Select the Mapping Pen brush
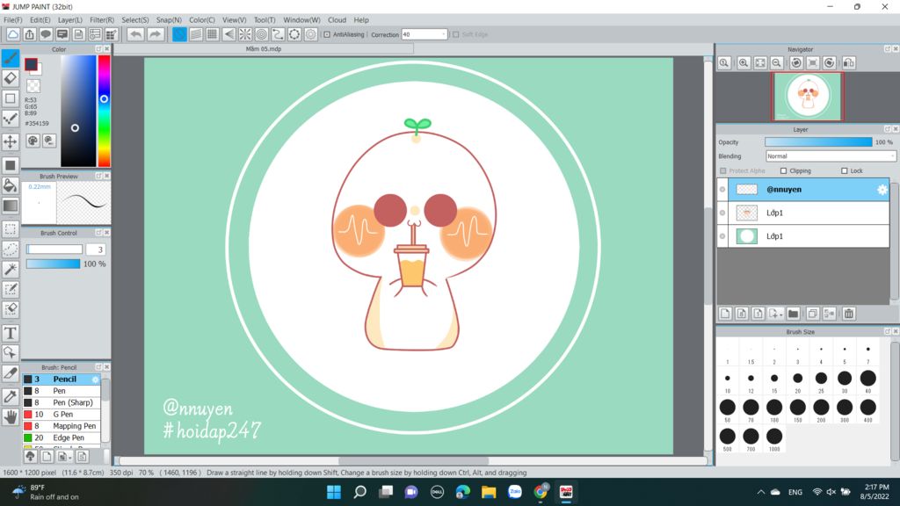This screenshot has width=900, height=506. pyautogui.click(x=62, y=426)
